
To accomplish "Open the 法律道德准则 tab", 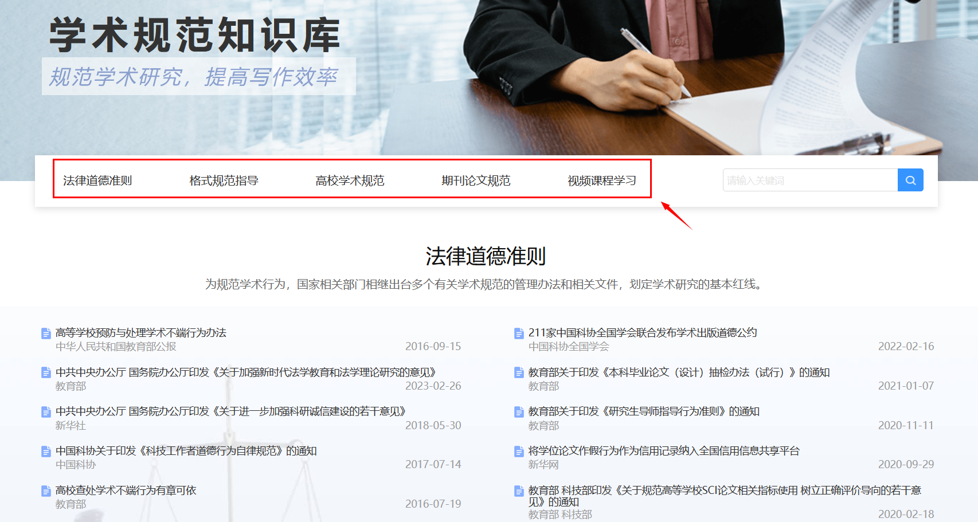I will (x=97, y=180).
